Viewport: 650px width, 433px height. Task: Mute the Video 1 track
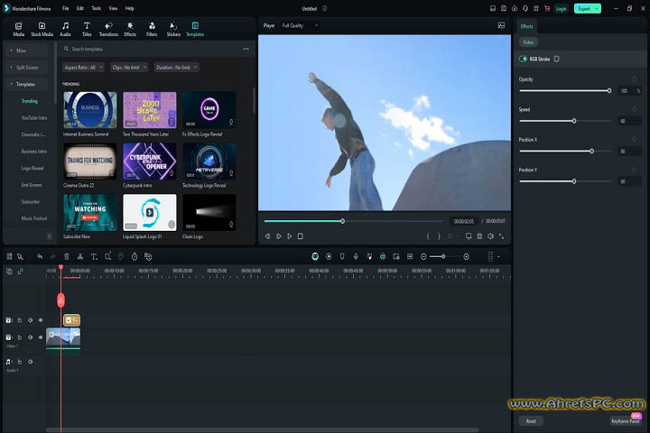click(31, 337)
